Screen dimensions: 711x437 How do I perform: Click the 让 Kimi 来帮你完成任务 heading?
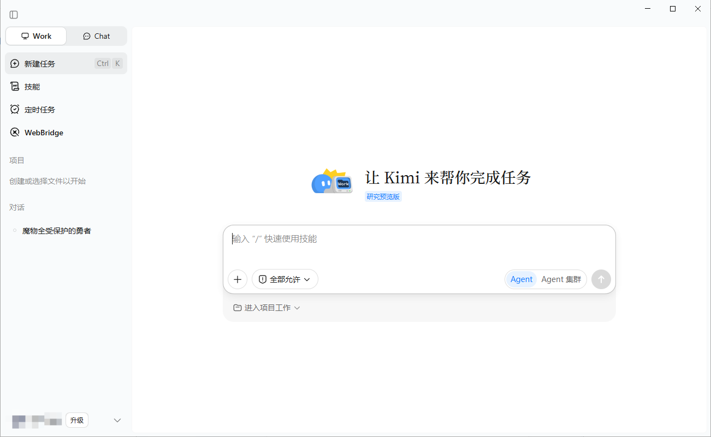pos(448,177)
